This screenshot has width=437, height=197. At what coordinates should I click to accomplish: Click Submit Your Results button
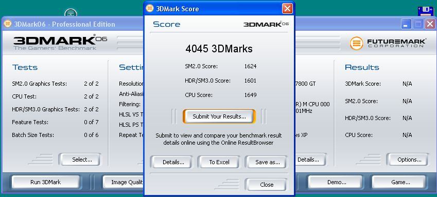pyautogui.click(x=219, y=116)
